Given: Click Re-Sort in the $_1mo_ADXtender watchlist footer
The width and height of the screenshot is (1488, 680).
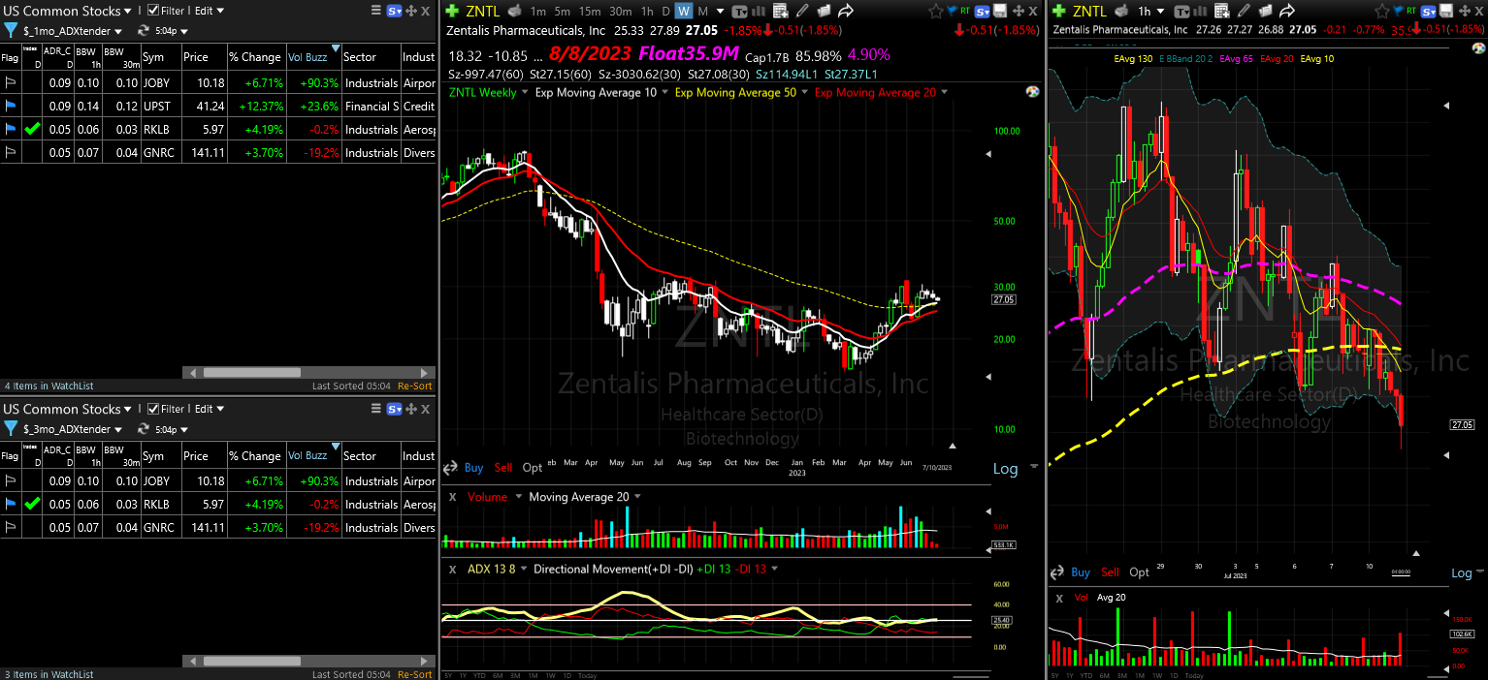Looking at the screenshot, I should tap(414, 386).
